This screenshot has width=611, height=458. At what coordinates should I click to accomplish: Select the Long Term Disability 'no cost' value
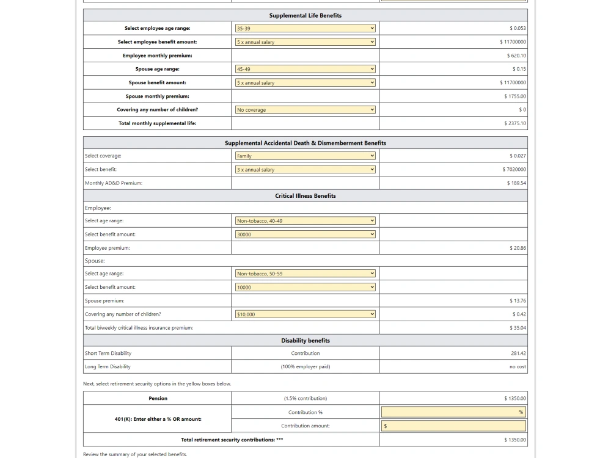tap(518, 367)
